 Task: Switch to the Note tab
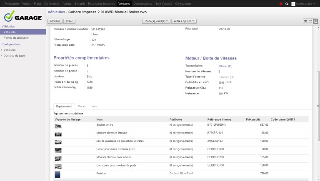coord(94,107)
